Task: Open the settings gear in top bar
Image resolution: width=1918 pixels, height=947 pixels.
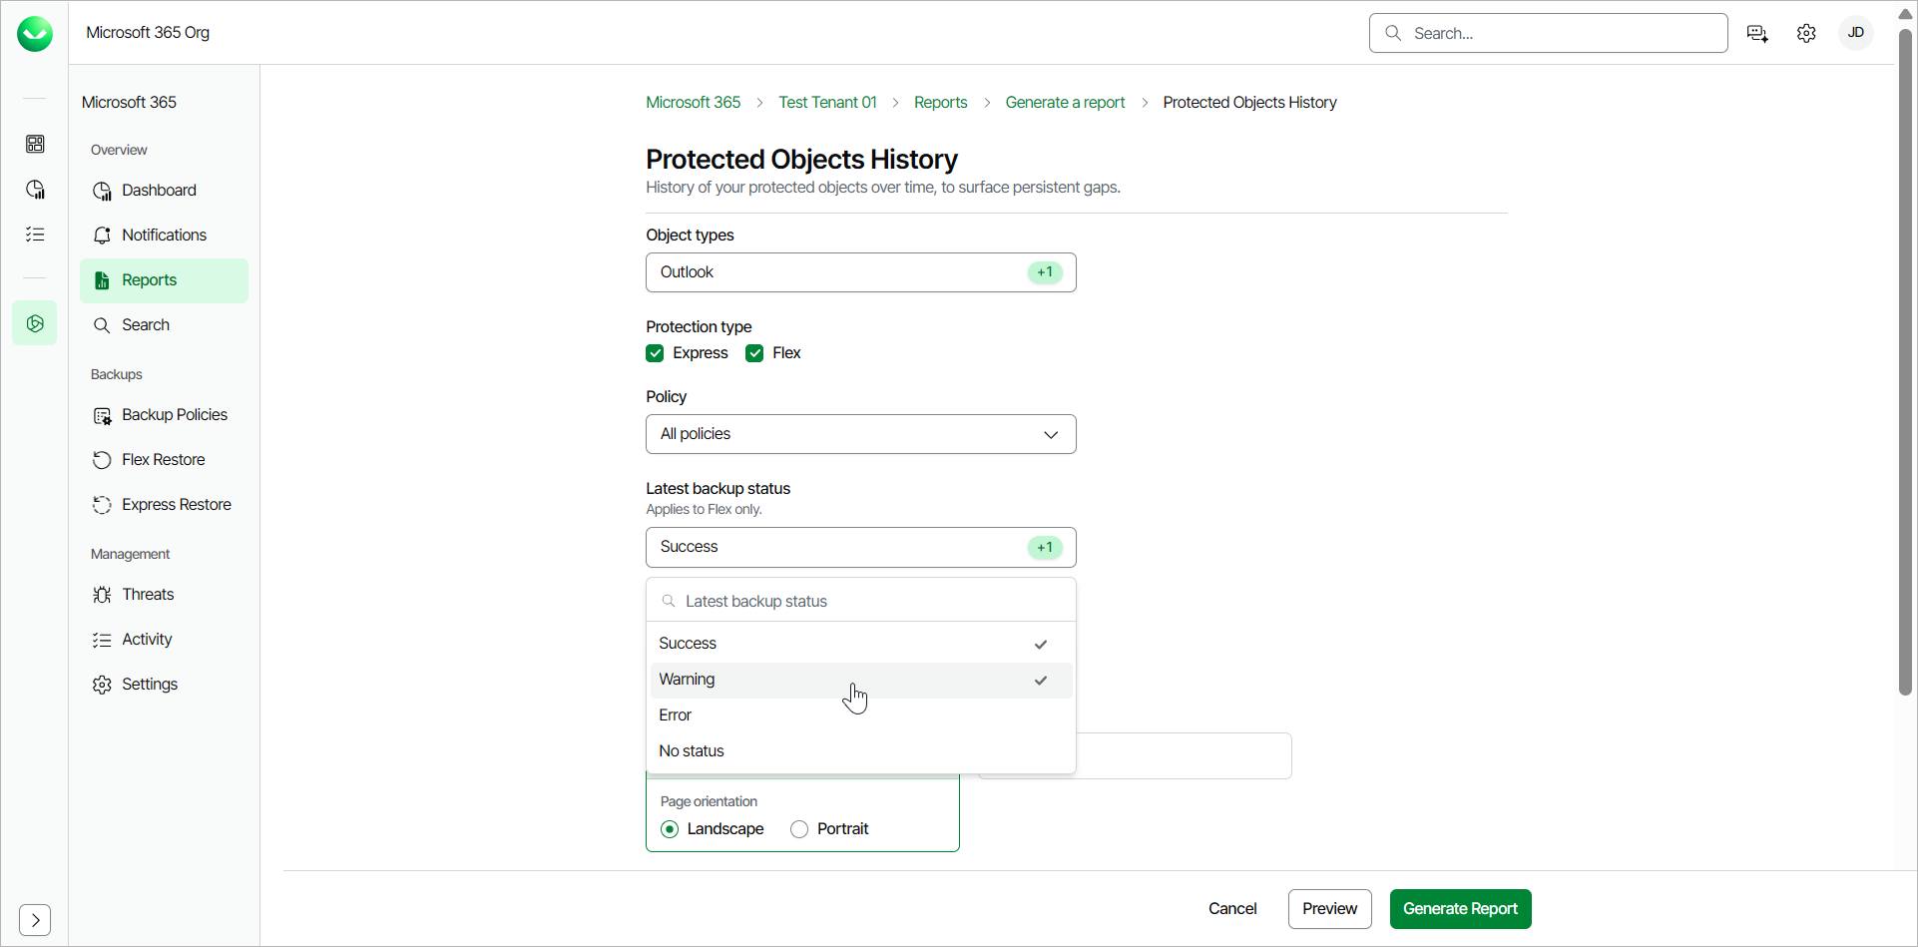Action: tap(1806, 33)
